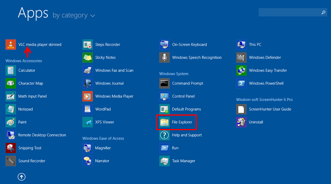Screen dimensions: 331x184
Task: Open ScreenHunter User Guide icon
Action: tap(241, 109)
